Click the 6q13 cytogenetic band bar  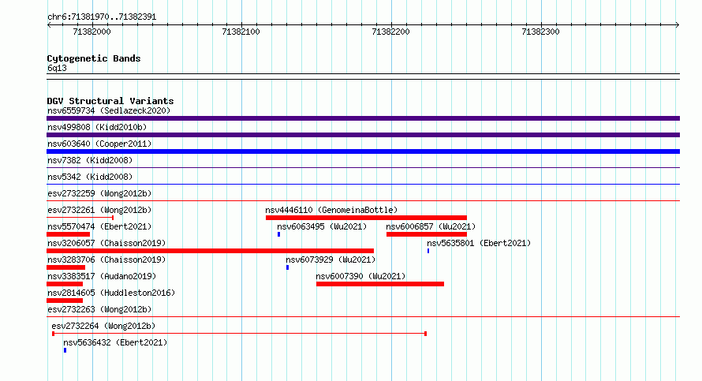tap(363, 77)
